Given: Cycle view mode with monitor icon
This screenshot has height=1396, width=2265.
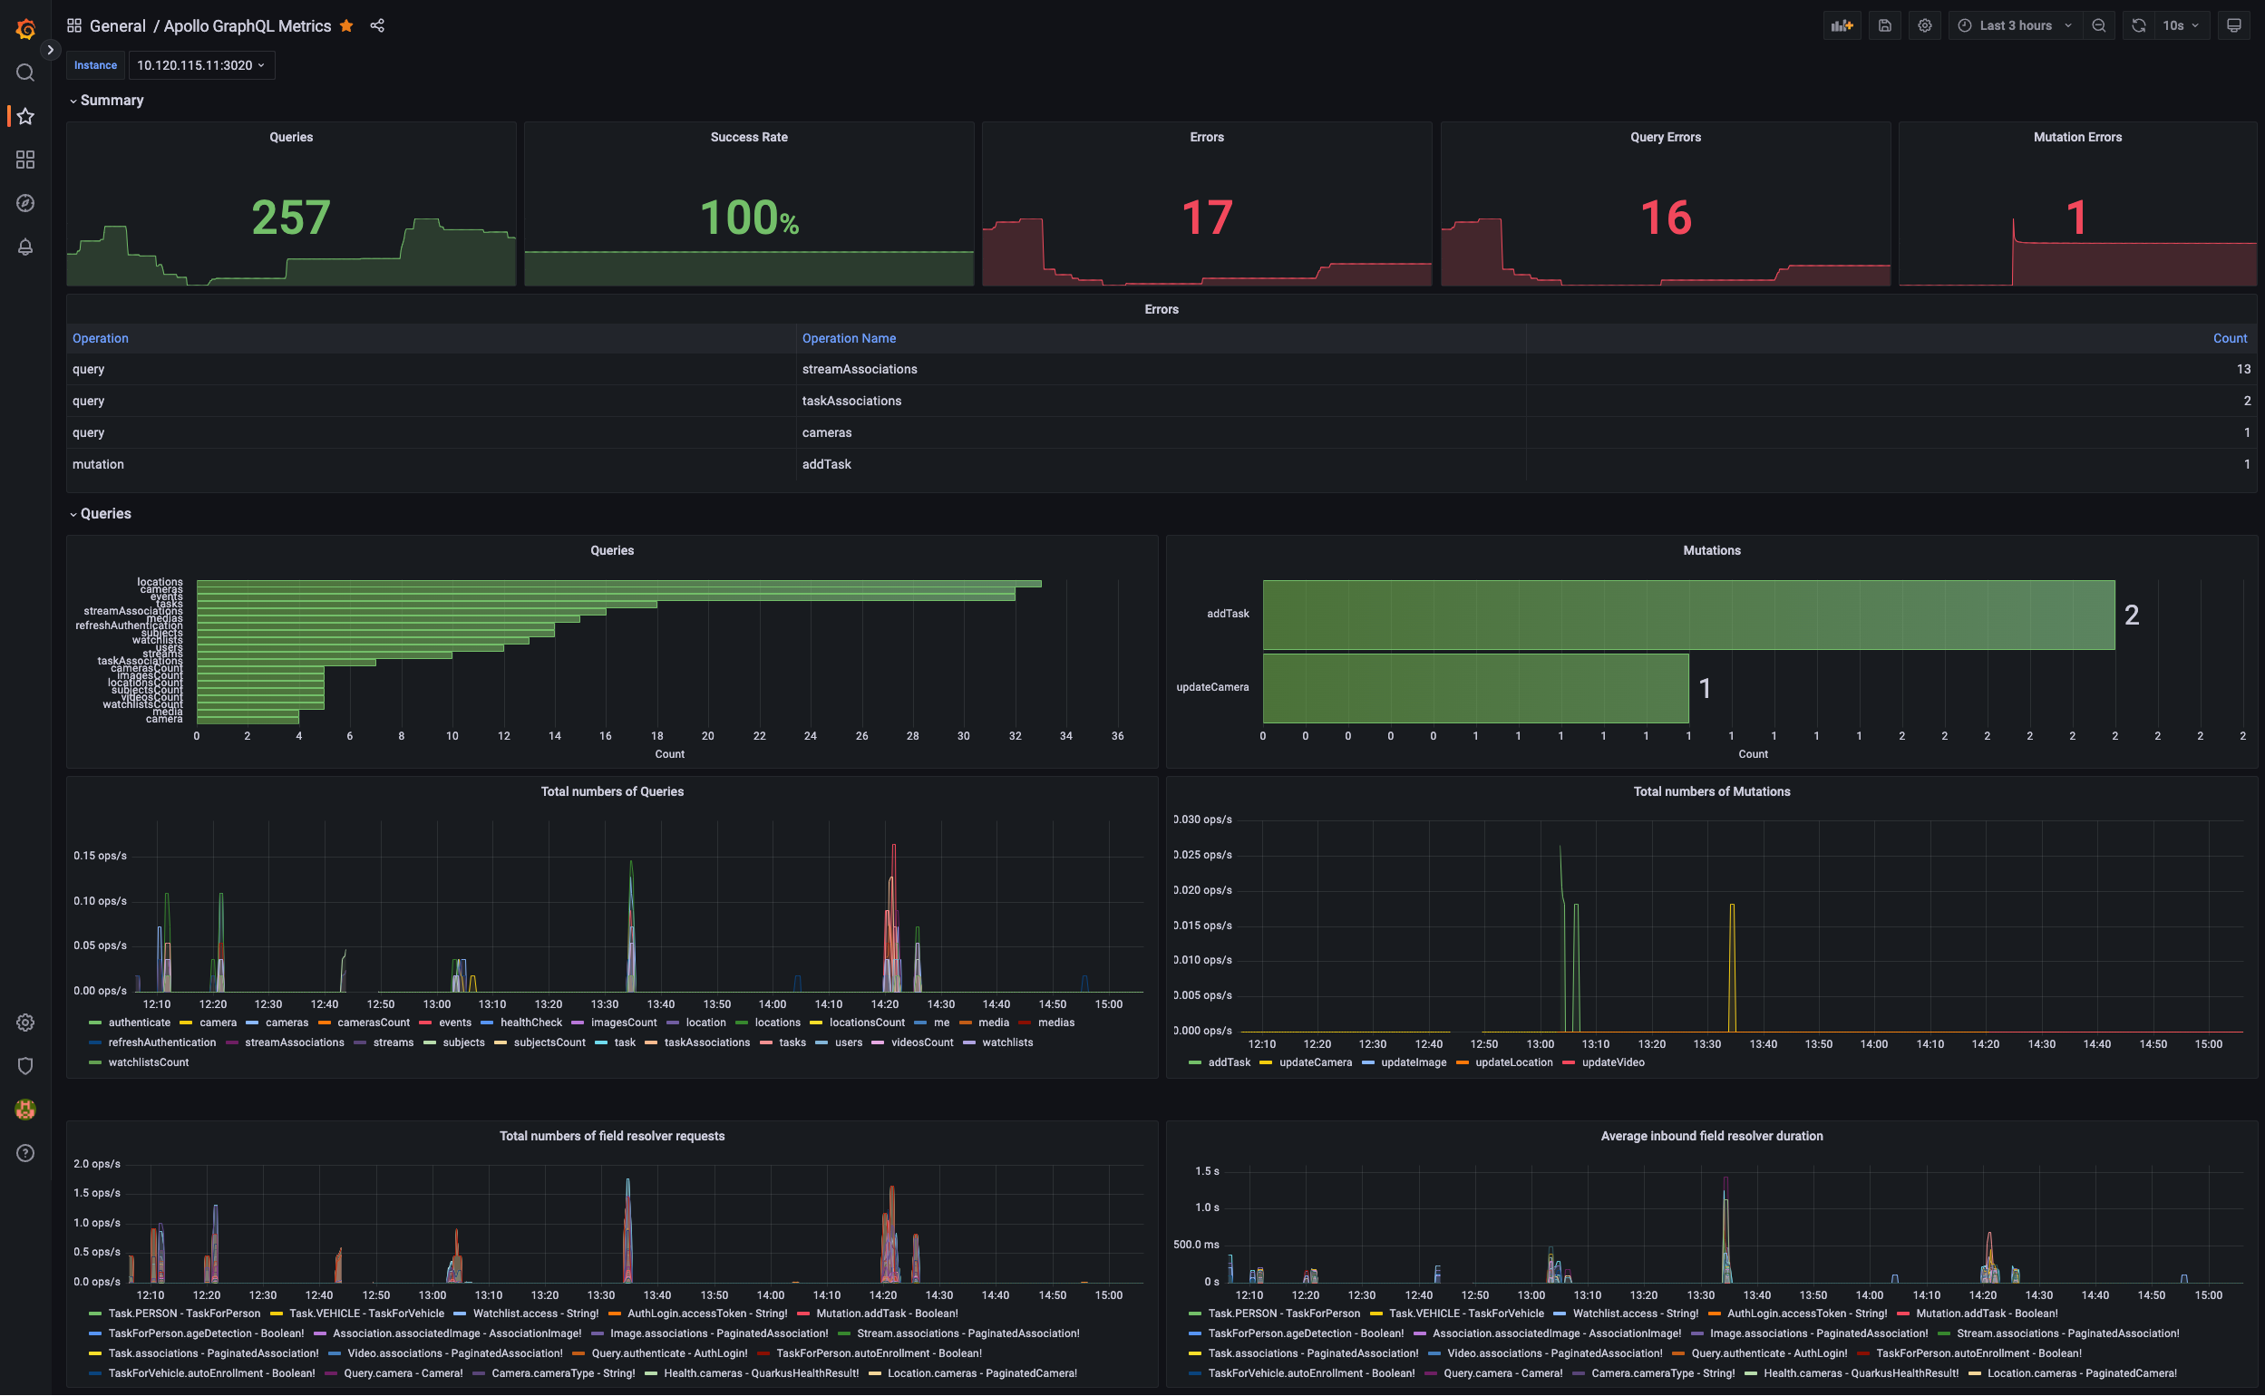Looking at the screenshot, I should 2233,26.
